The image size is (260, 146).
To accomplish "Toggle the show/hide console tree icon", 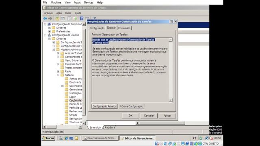I will click(63, 18).
